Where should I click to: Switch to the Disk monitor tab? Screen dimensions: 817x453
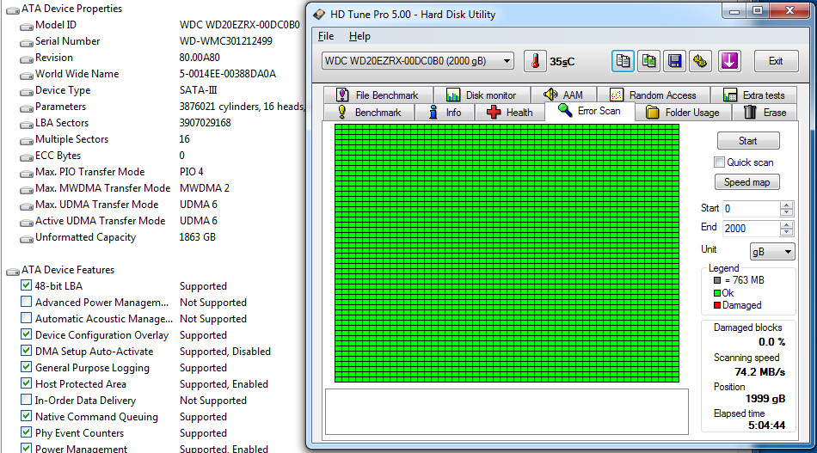click(482, 95)
